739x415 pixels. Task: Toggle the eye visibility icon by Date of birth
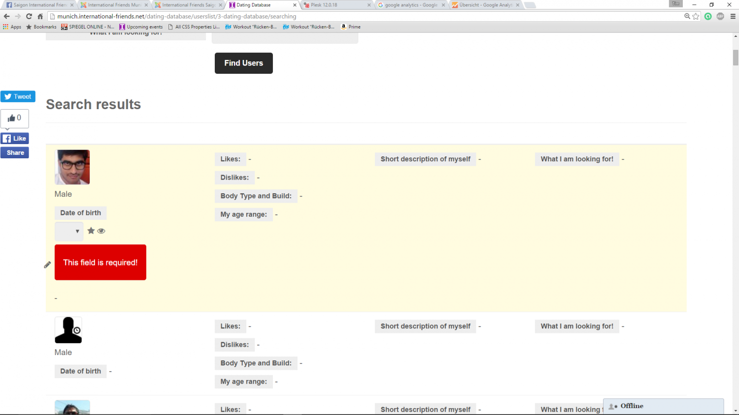[101, 231]
